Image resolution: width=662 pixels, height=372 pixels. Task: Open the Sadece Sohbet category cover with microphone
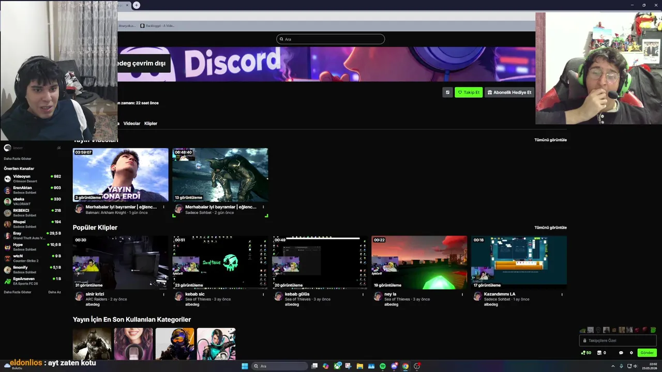pyautogui.click(x=133, y=344)
